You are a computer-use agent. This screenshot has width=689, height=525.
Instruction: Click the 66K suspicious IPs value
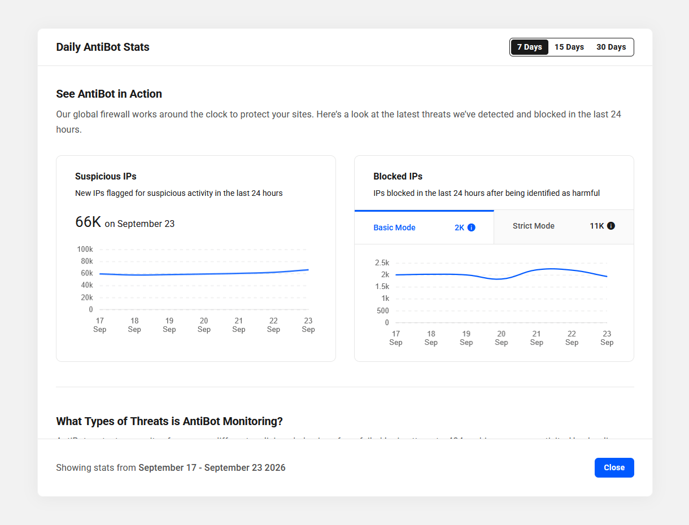[88, 222]
